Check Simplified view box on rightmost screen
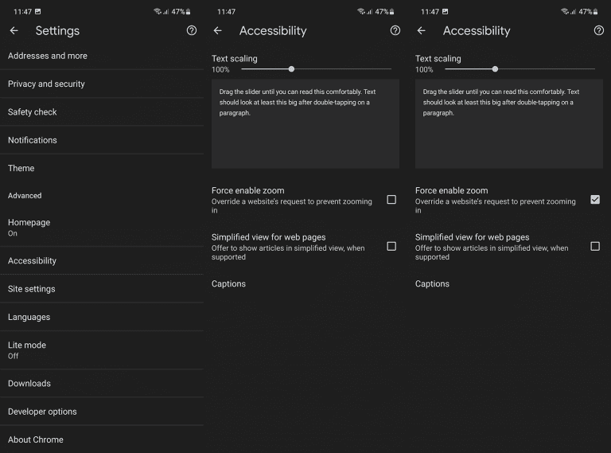Viewport: 611px width, 453px height. point(595,247)
